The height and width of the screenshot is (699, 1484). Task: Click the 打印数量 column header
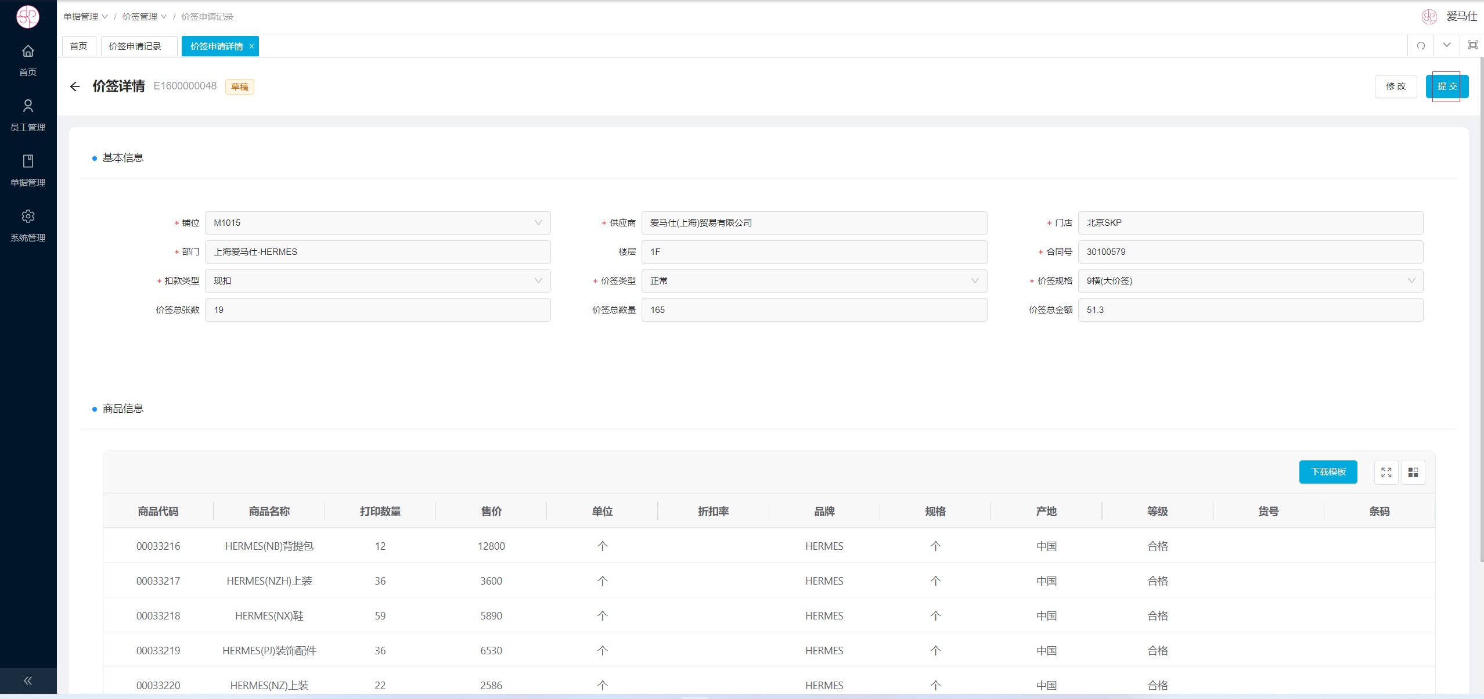(x=380, y=511)
